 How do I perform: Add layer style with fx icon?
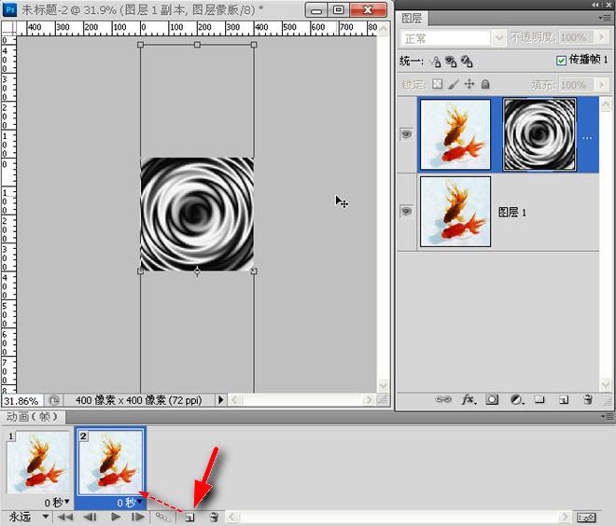coord(469,400)
